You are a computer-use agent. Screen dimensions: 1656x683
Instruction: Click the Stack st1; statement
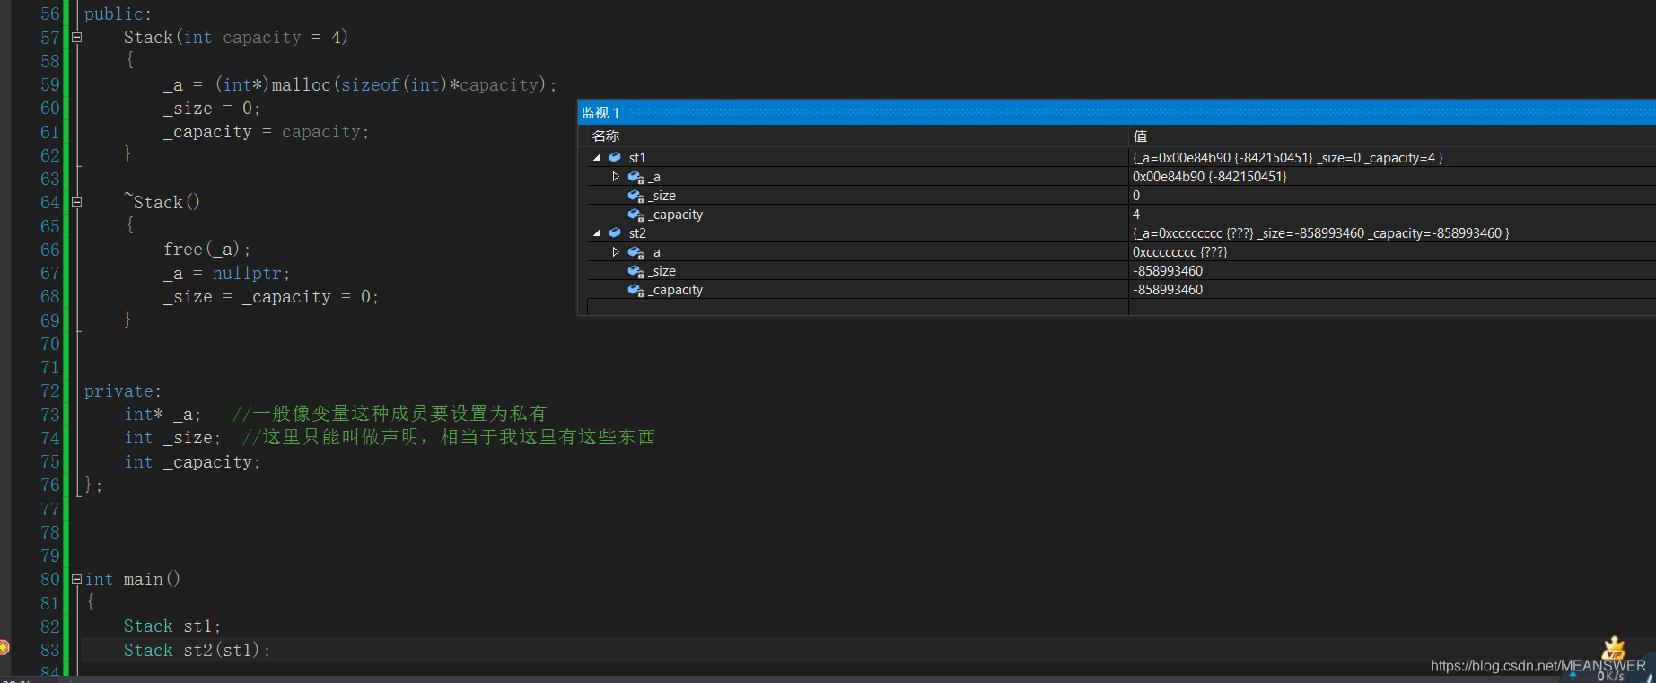pos(172,626)
